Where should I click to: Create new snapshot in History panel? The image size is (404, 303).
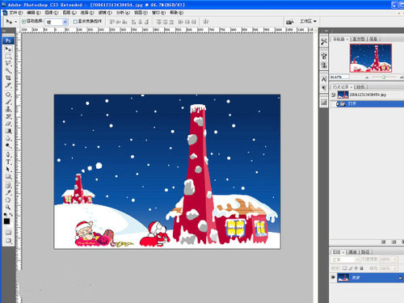pos(393,242)
